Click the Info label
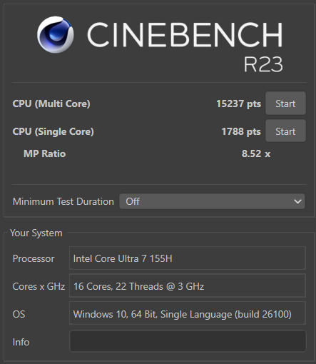The image size is (316, 364). (x=21, y=342)
